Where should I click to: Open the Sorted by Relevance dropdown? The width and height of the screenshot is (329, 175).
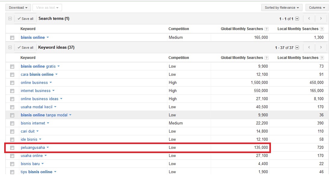tap(282, 8)
